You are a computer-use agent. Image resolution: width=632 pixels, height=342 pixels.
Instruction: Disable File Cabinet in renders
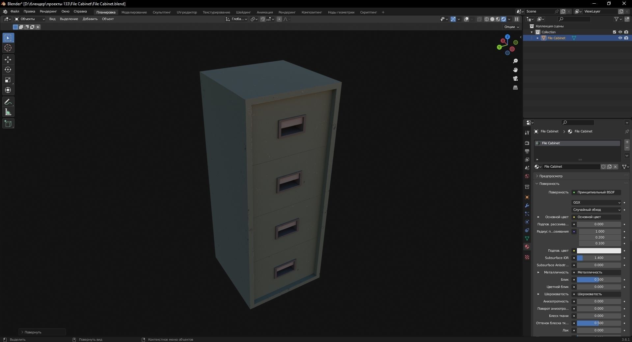626,38
